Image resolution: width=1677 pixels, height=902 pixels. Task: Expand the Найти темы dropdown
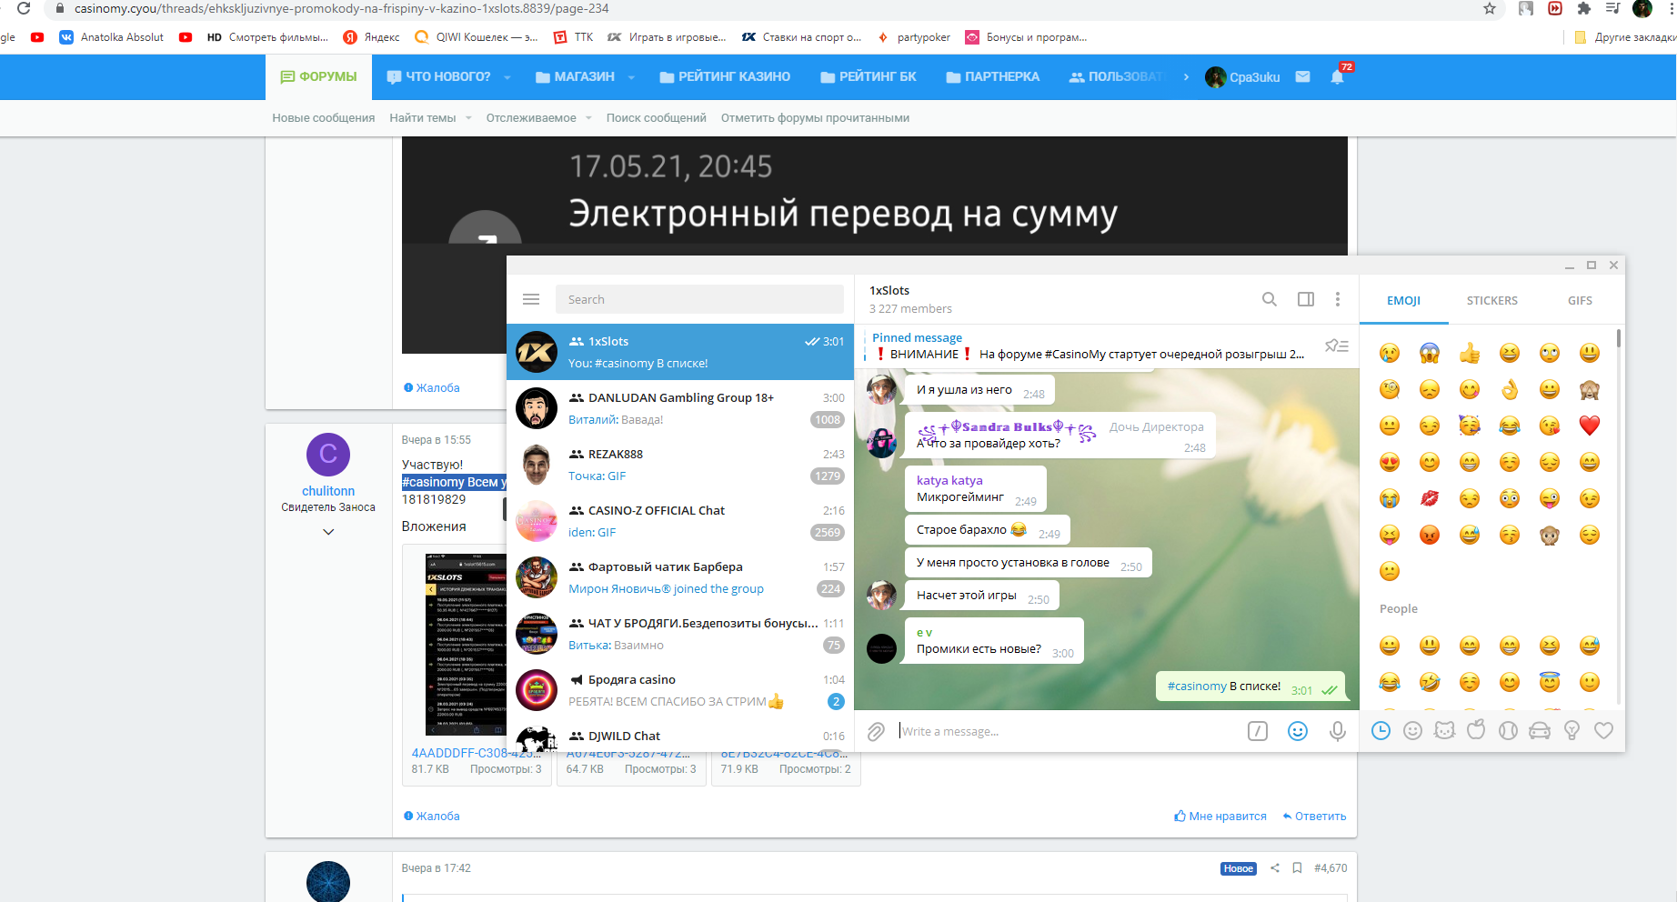468,118
